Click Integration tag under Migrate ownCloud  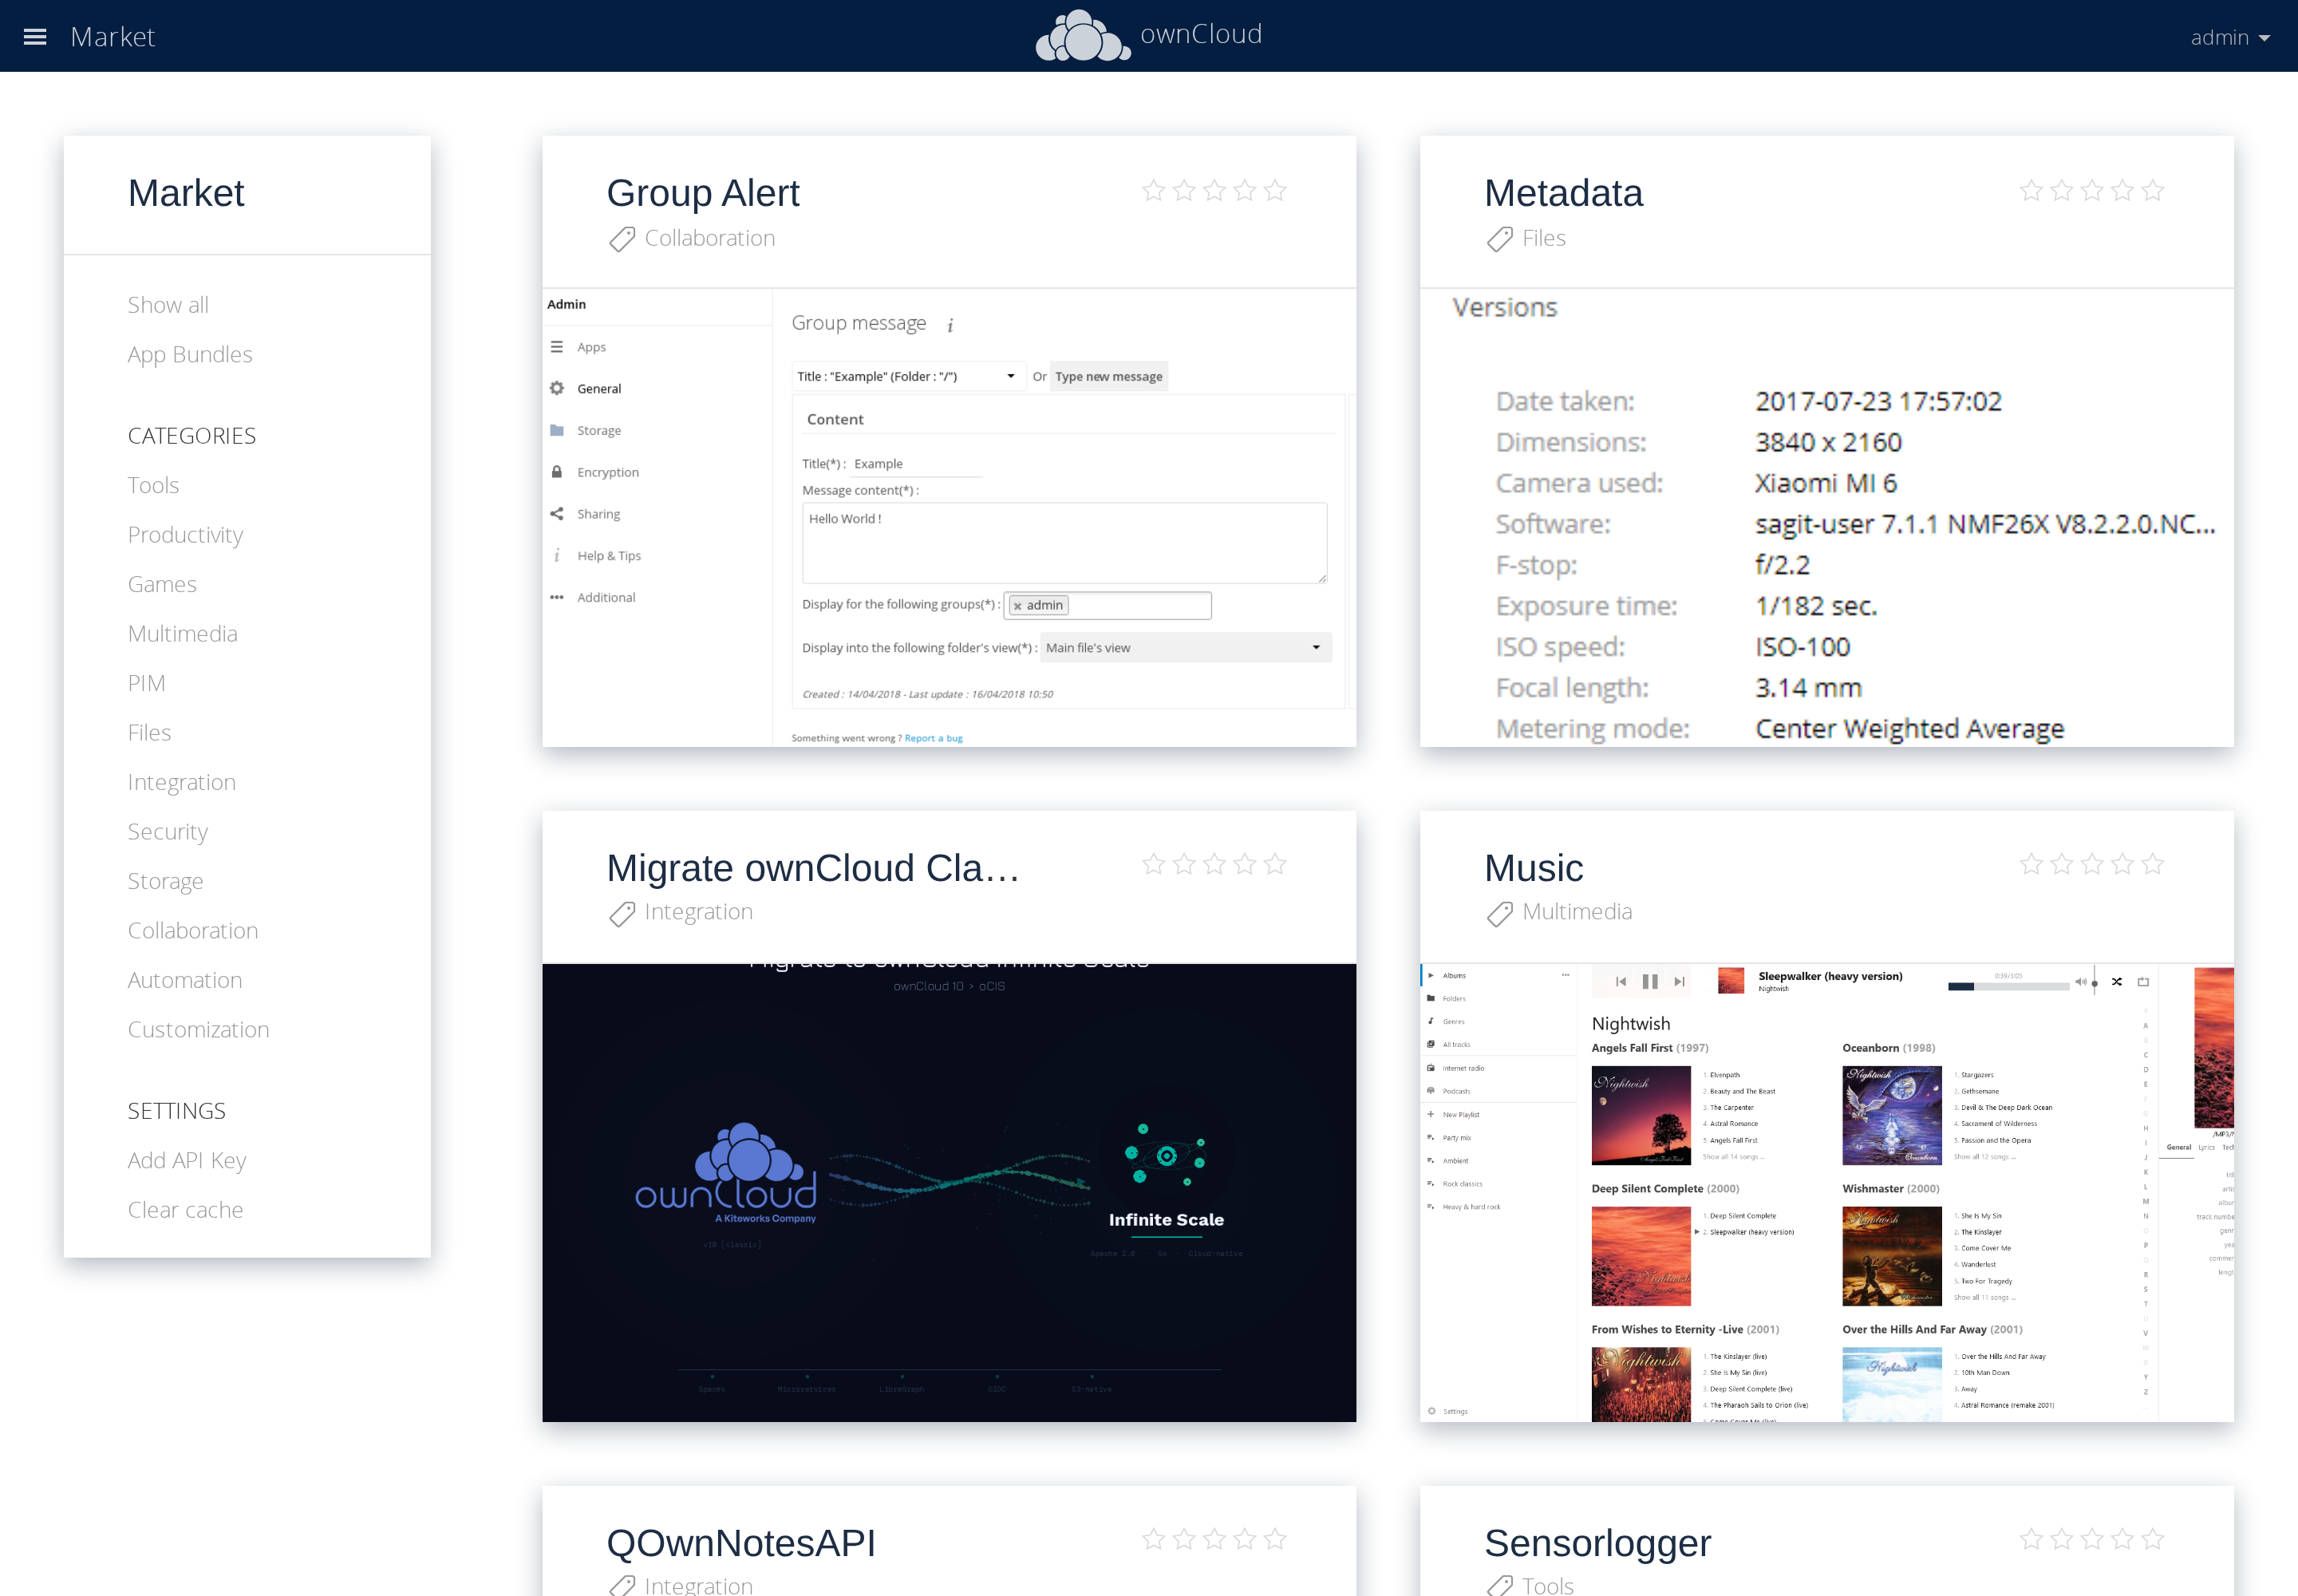[698, 912]
